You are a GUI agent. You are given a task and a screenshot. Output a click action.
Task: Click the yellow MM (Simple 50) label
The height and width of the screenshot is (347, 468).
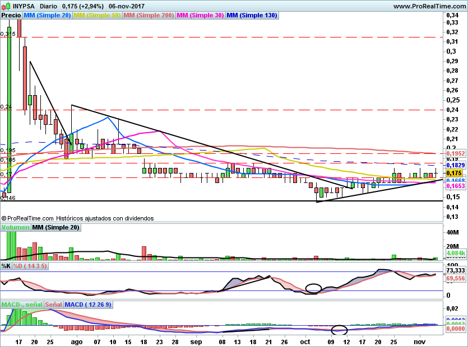(x=97, y=16)
